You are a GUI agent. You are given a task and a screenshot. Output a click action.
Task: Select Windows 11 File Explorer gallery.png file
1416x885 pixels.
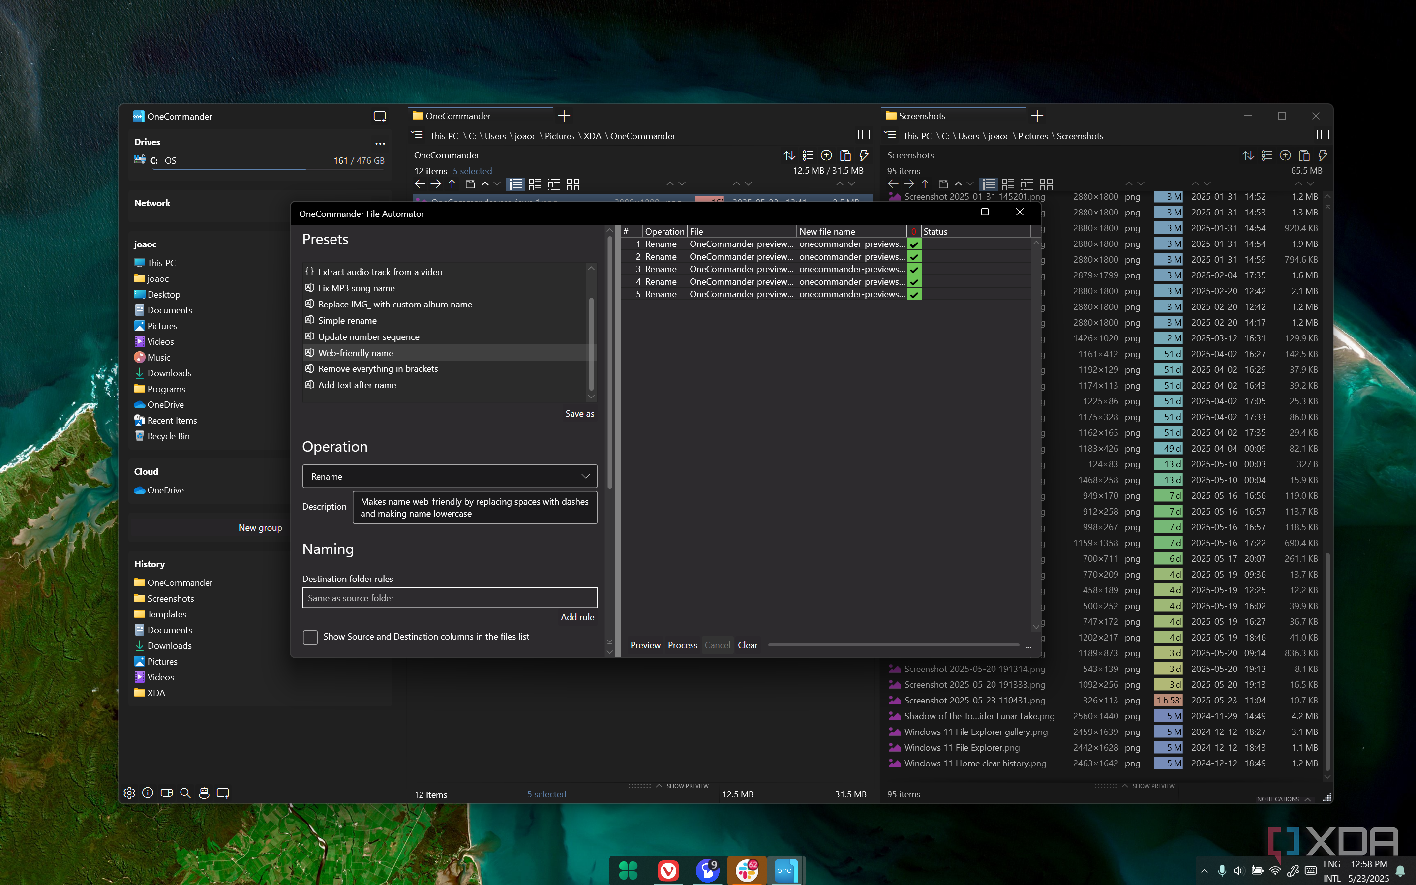click(x=975, y=732)
